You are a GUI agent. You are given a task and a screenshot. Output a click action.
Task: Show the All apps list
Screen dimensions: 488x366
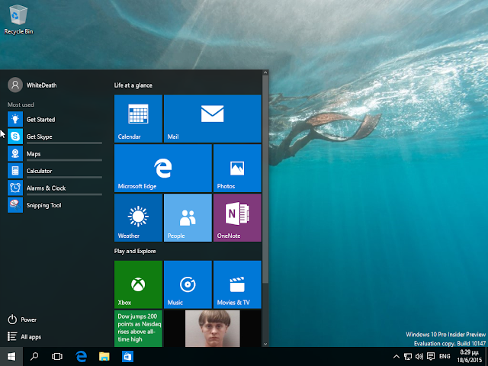(x=24, y=337)
